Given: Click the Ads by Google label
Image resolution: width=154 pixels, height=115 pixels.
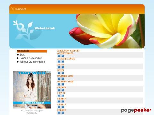Looking at the screenshot, I should pos(23,51).
